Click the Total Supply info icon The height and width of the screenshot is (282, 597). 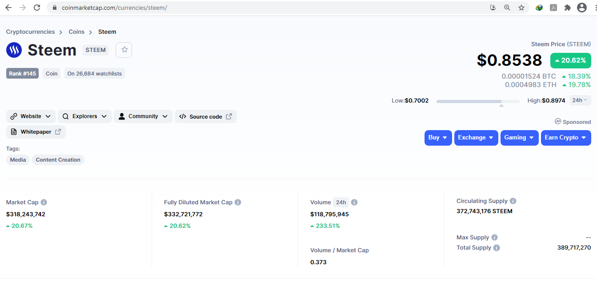click(497, 248)
